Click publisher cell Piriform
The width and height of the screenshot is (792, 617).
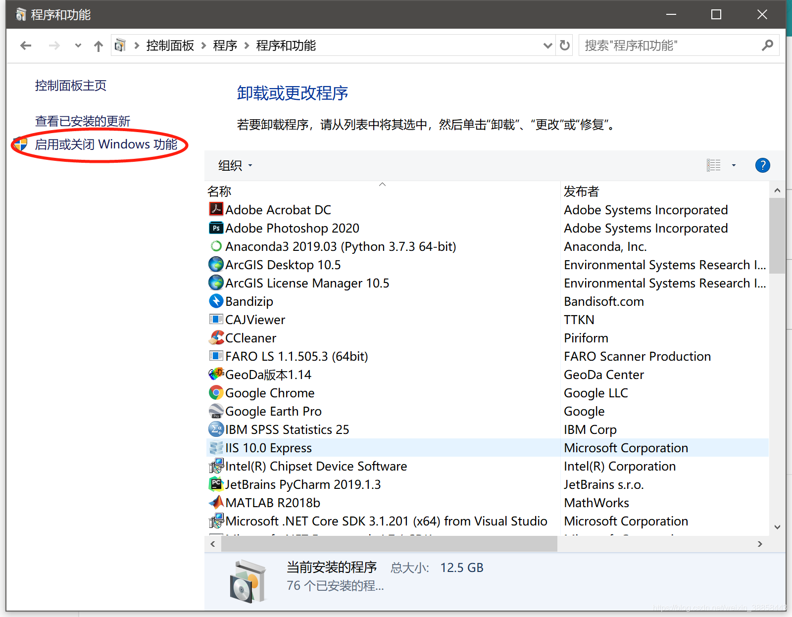pyautogui.click(x=586, y=338)
